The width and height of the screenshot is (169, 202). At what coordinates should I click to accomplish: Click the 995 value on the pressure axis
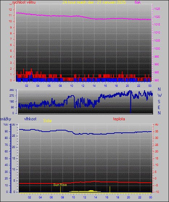coord(157,57)
